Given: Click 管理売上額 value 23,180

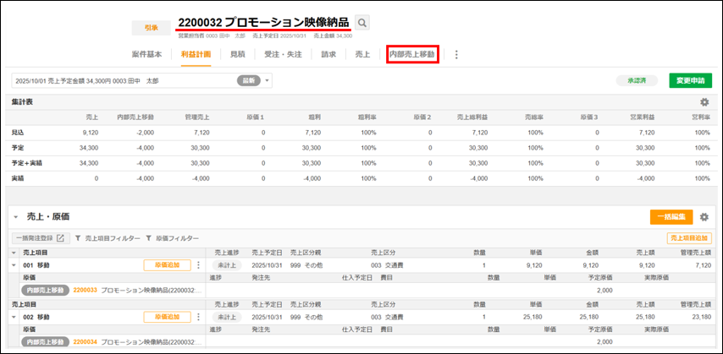Looking at the screenshot, I should coord(701,317).
